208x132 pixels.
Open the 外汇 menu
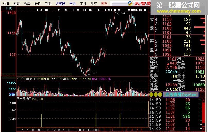[94, 3]
